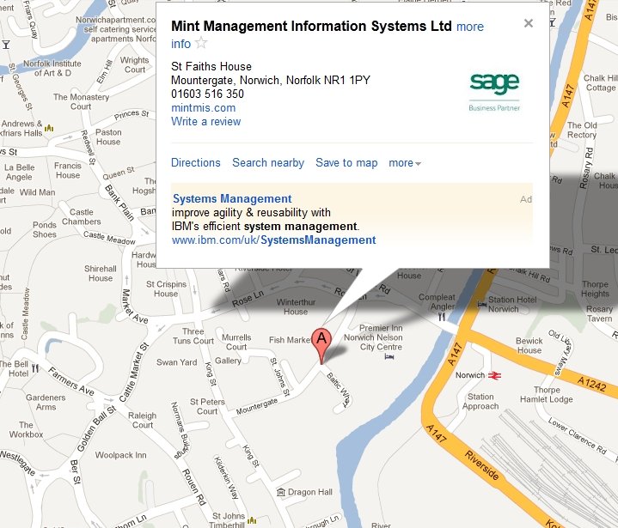Click the Station Hotel Norwich label
The height and width of the screenshot is (528, 618).
point(512,305)
